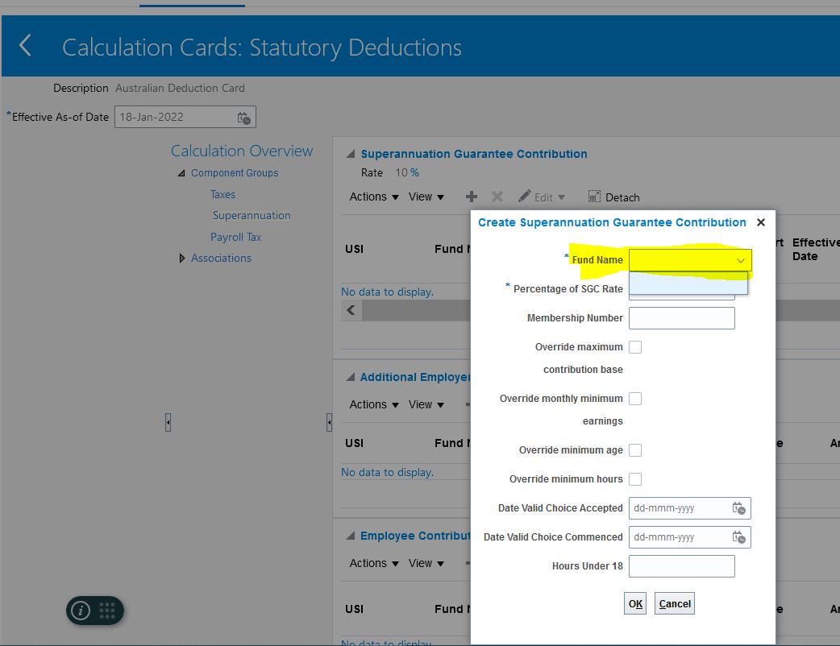
Task: Cancel the Create Superannuation Guarantee Contribution dialog
Action: pyautogui.click(x=674, y=603)
